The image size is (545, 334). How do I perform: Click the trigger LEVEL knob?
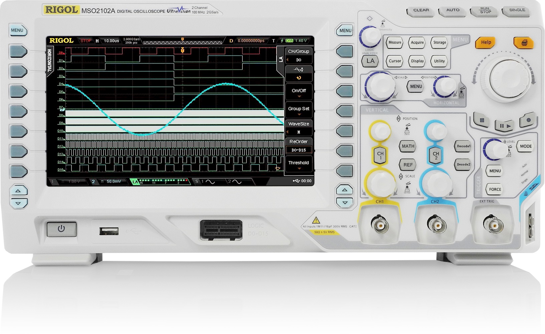click(495, 149)
